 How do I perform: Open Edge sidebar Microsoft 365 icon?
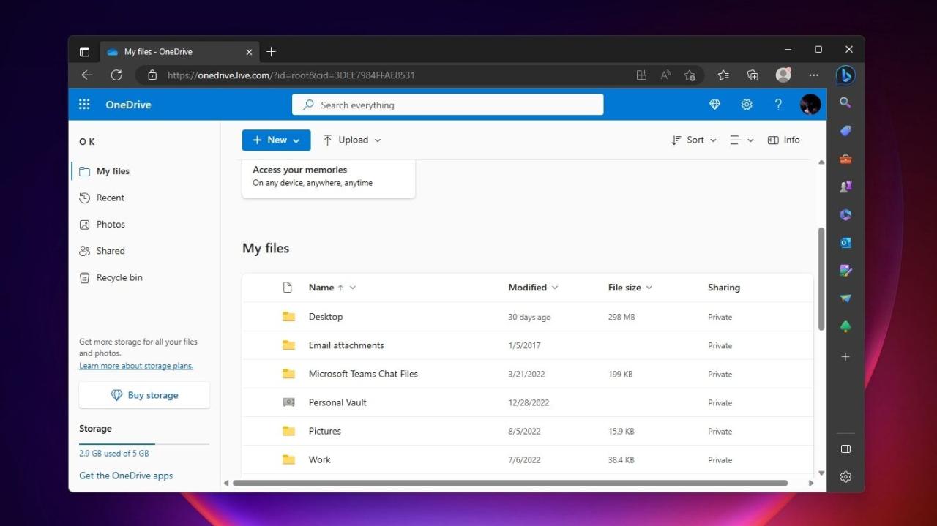845,214
